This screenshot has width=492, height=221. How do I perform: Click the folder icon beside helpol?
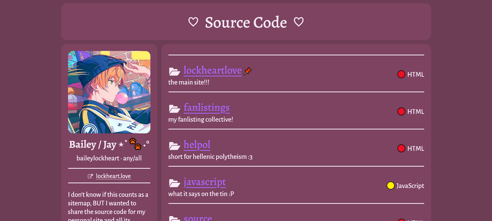coord(175,146)
